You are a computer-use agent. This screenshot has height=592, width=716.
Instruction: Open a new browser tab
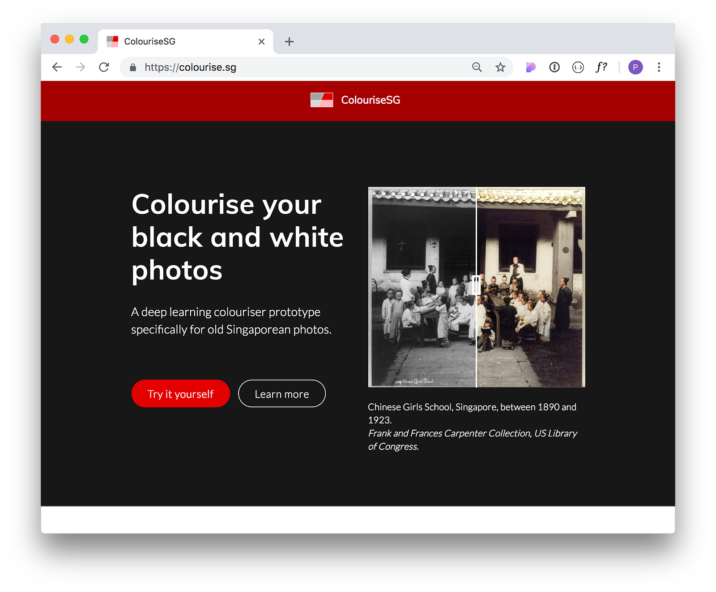click(290, 42)
